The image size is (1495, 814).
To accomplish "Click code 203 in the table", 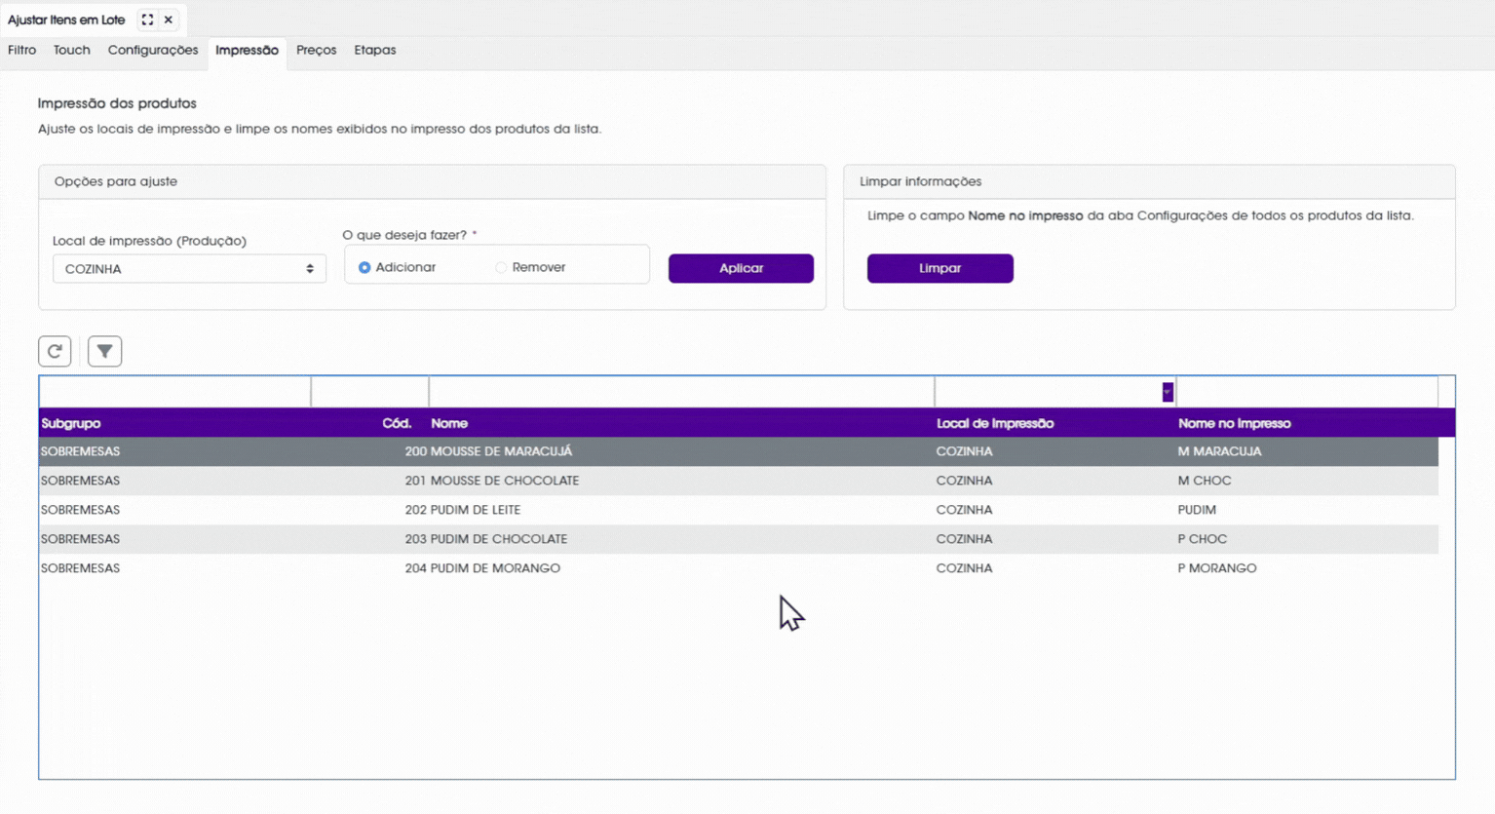I will (x=416, y=539).
